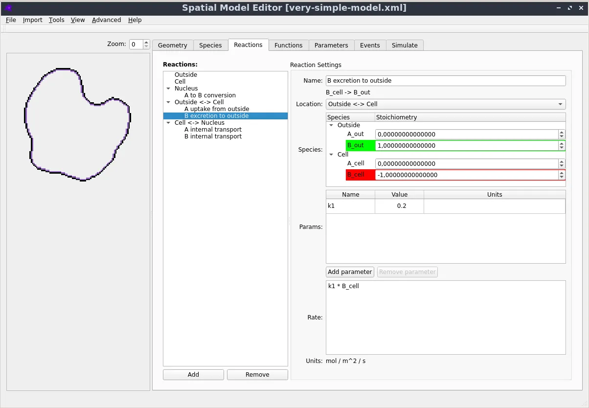This screenshot has width=589, height=408.
Task: Decrease the Zoom value with down arrow
Action: (146, 46)
